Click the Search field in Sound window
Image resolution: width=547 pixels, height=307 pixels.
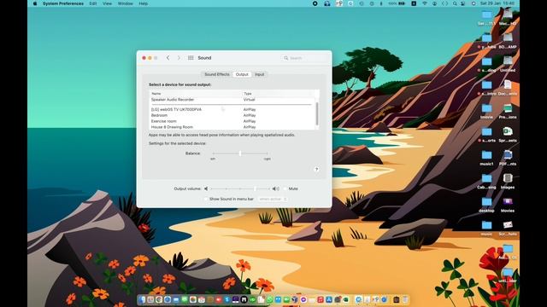[x=304, y=58]
